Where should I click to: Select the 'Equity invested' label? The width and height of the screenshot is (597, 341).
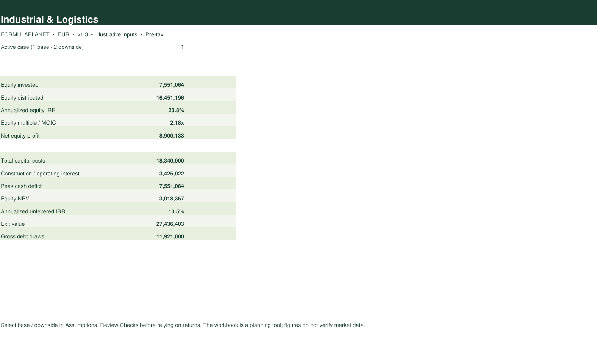(19, 85)
